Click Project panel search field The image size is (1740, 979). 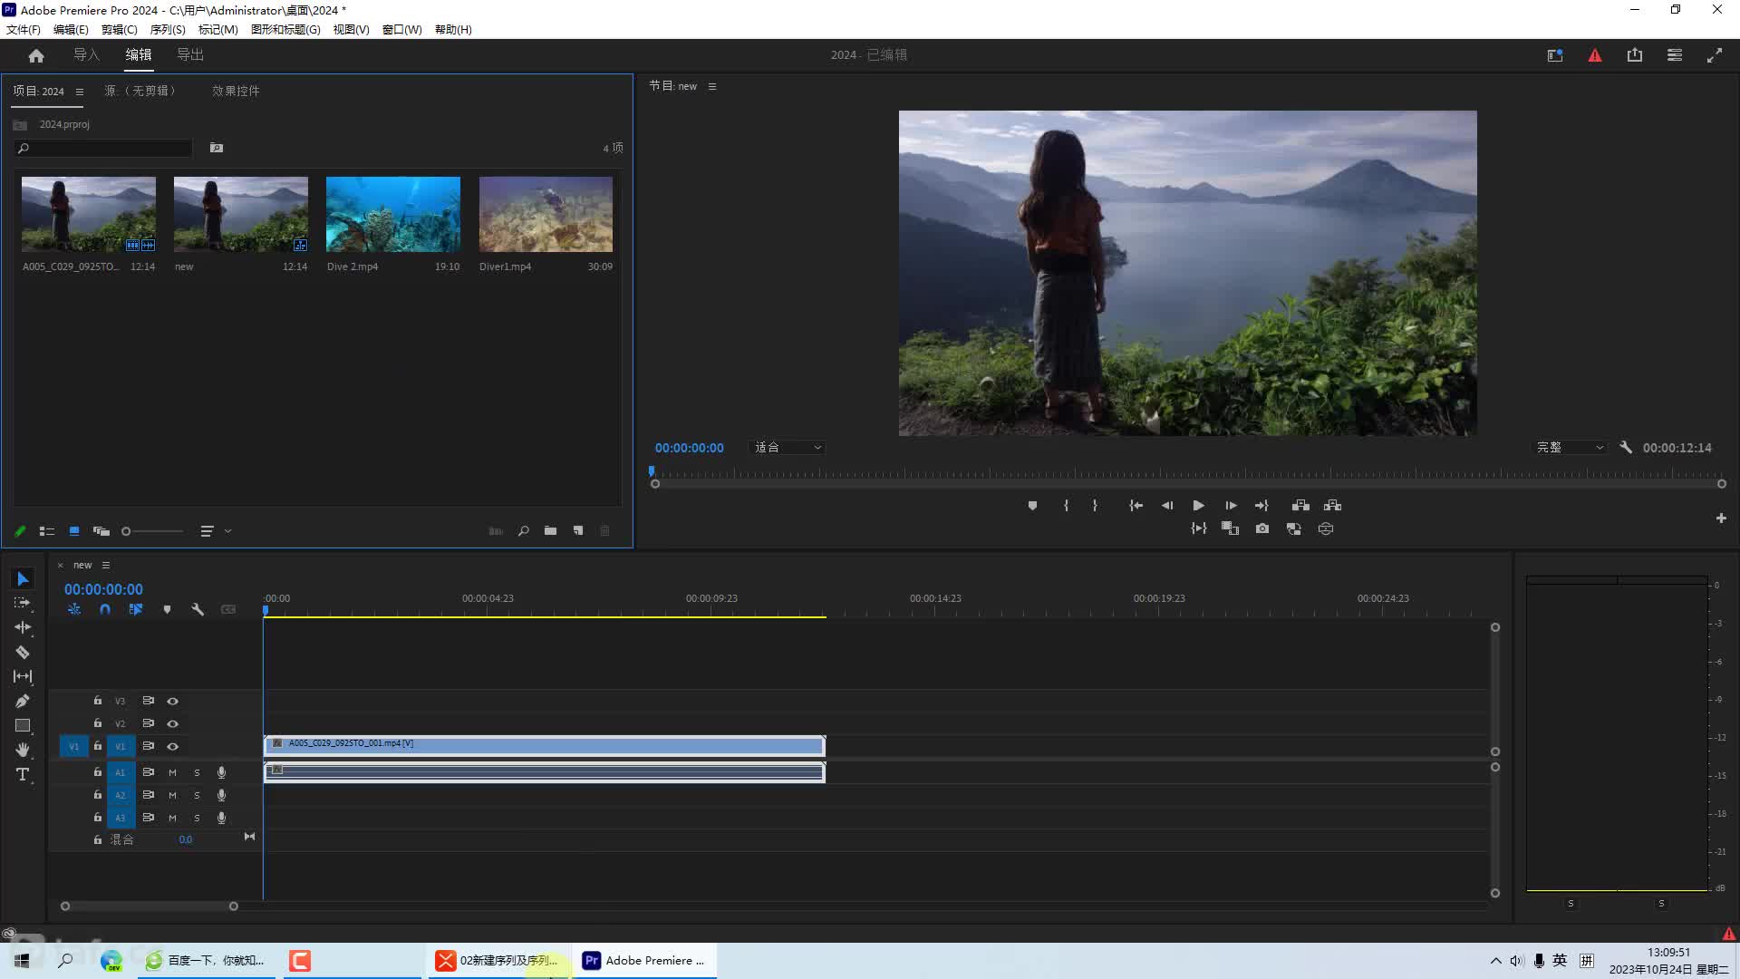pos(103,149)
